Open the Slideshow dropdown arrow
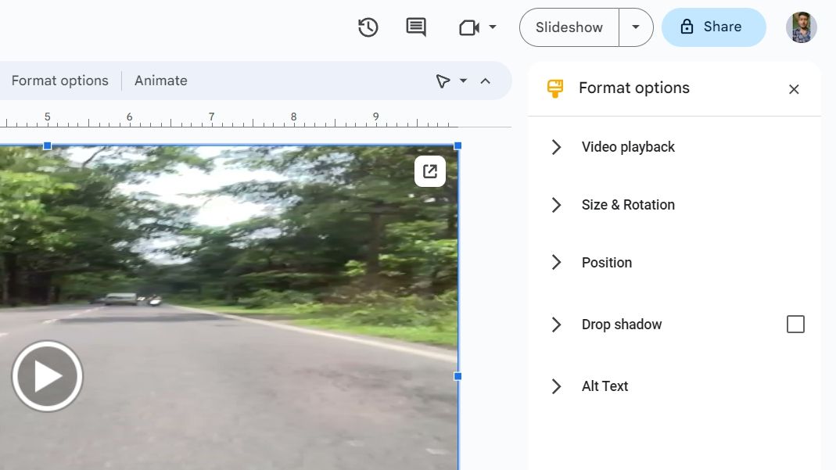 click(636, 27)
